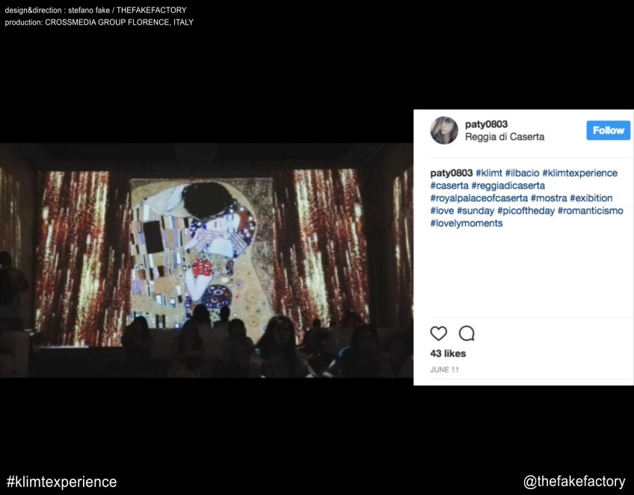The image size is (634, 495).
Task: Open Reggia di Caserta location link
Action: pos(505,137)
